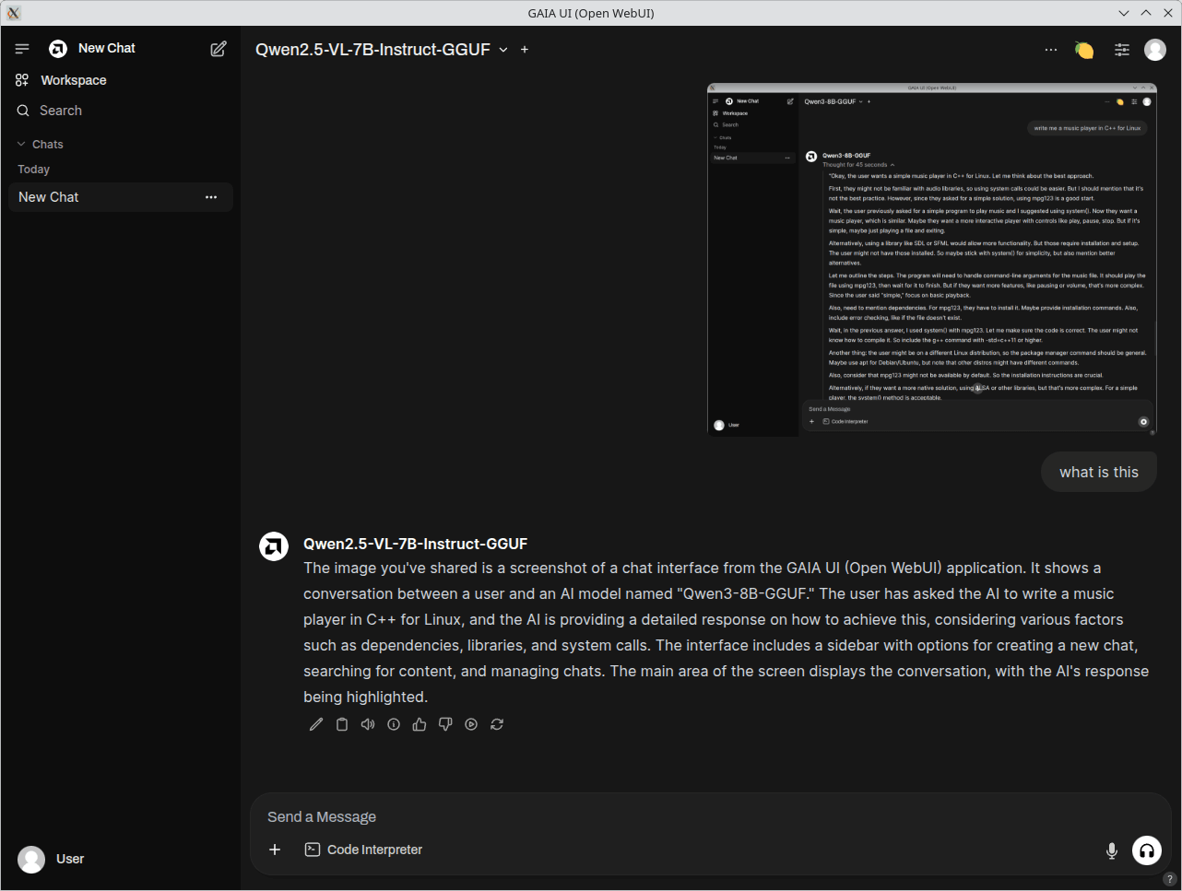Screen dimensions: 1182x891
Task: Show generation info for the response
Action: [x=394, y=724]
